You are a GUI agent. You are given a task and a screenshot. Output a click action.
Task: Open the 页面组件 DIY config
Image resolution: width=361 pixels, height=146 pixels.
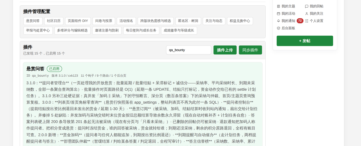click(78, 21)
